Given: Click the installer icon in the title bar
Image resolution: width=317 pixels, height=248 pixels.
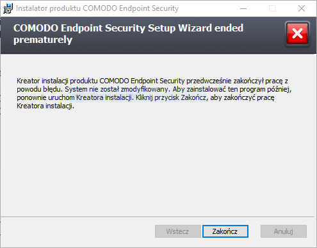Looking at the screenshot, I should click(8, 8).
